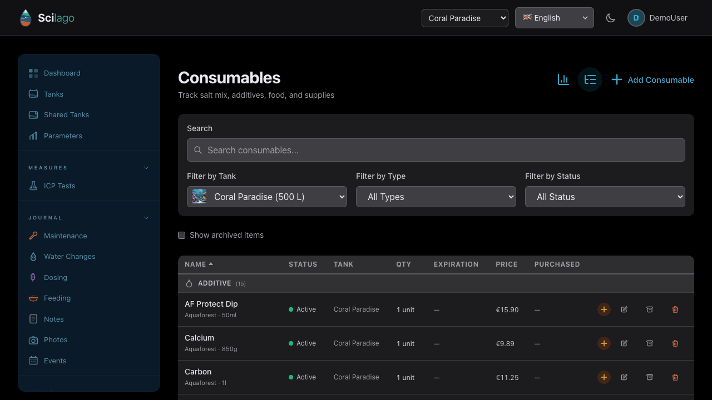Click the Tanks sidebar icon
Image resolution: width=712 pixels, height=400 pixels.
point(33,94)
